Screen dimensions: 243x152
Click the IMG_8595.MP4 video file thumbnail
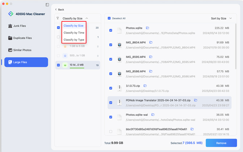point(119,59)
